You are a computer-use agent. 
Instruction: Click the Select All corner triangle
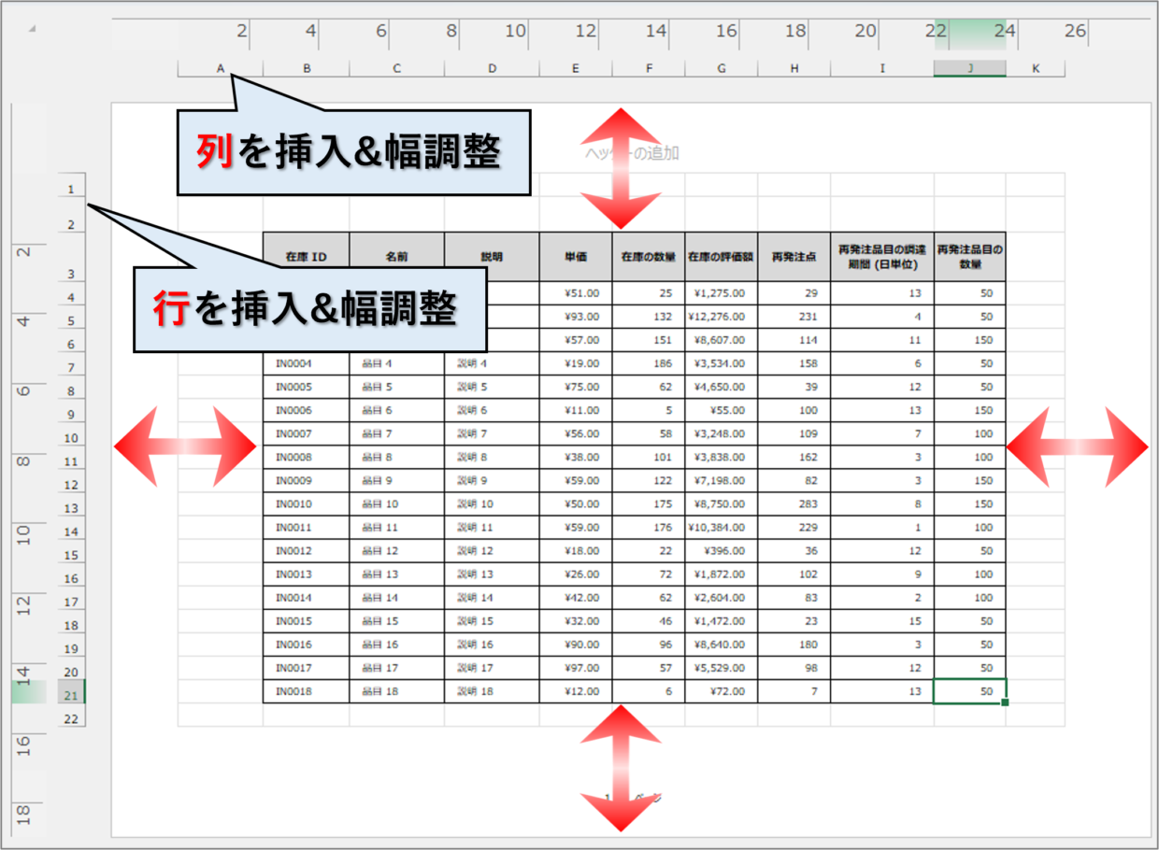pos(34,29)
